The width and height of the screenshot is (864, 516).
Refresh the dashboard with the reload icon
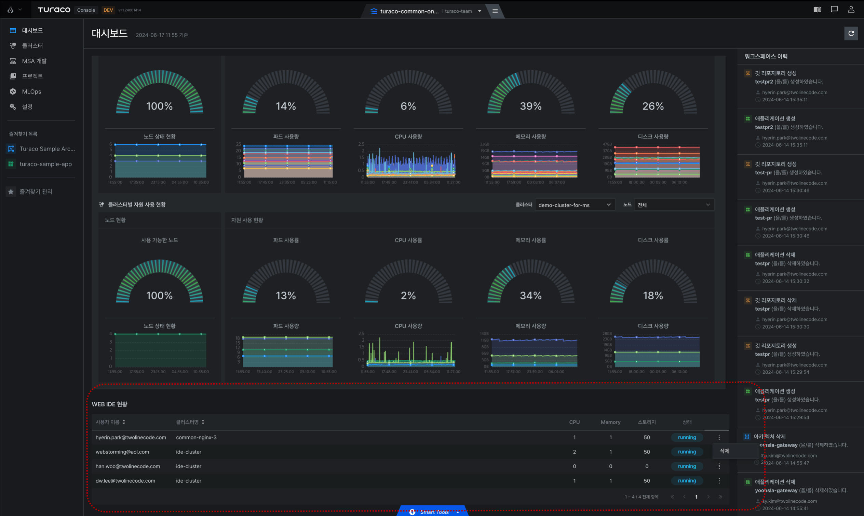[851, 33]
